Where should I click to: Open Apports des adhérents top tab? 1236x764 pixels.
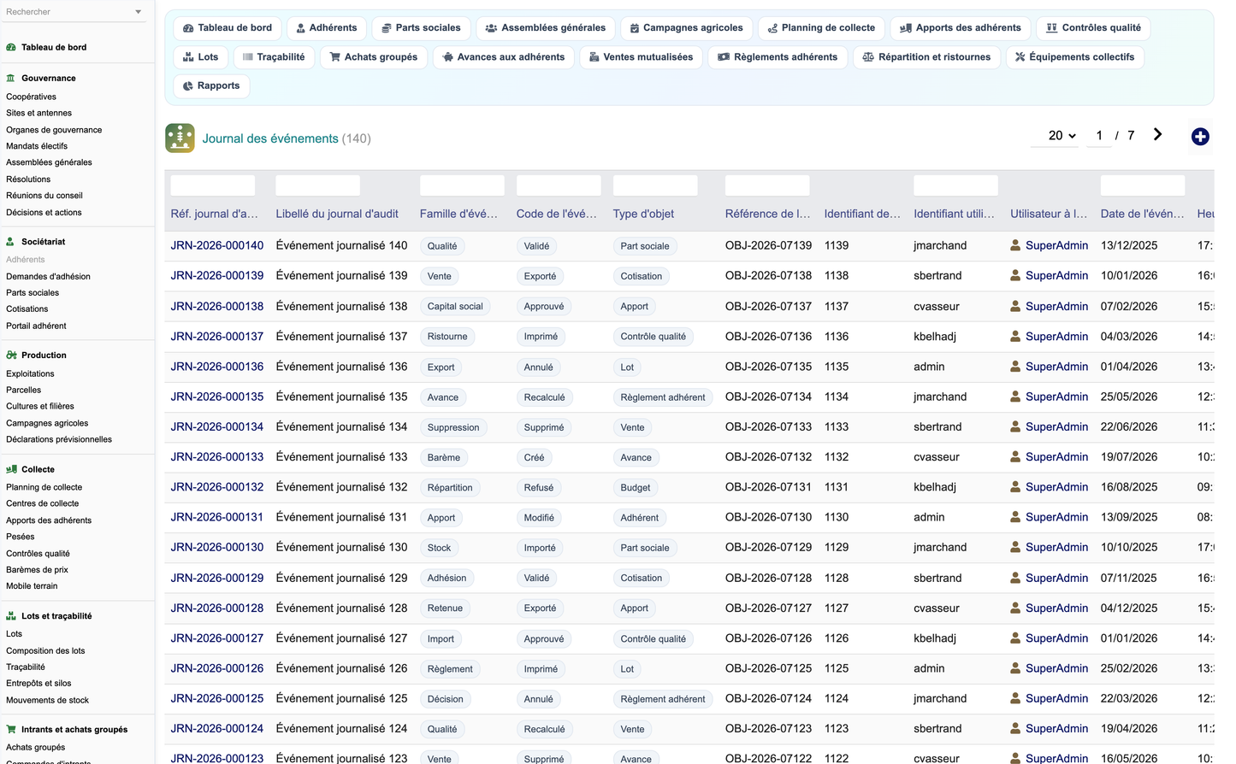960,28
